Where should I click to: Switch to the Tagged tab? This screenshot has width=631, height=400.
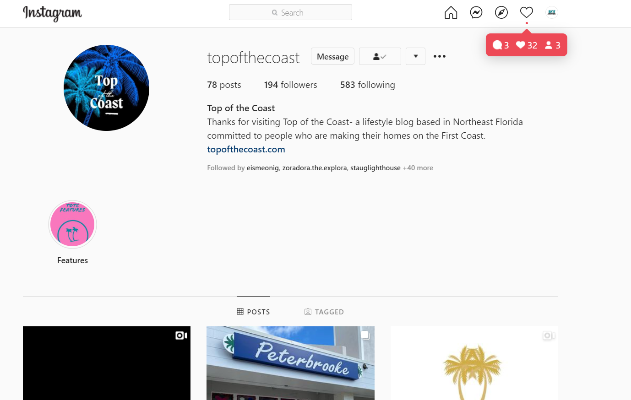324,312
